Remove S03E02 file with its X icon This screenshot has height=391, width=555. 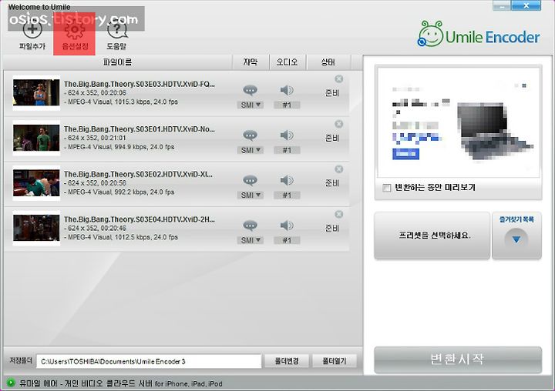point(338,169)
